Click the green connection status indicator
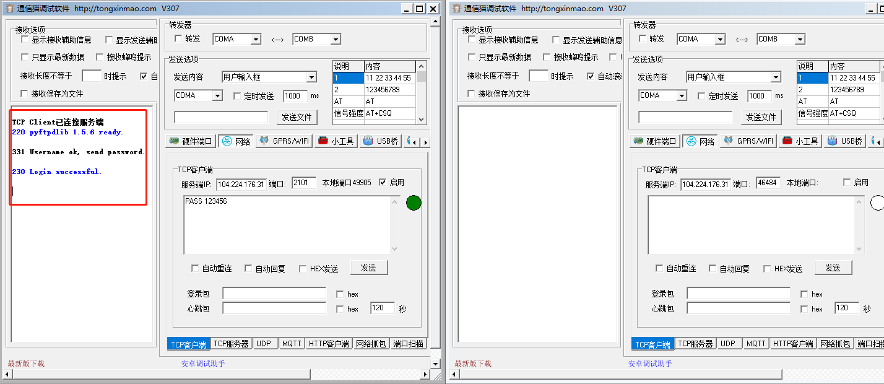The width and height of the screenshot is (884, 384). point(414,203)
